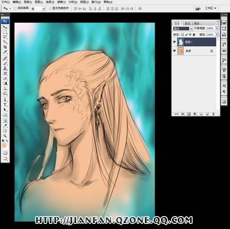Image resolution: width=230 pixels, height=229 pixels.
Task: Choose the Horizontal Type tool
Action: [x=5, y=105]
